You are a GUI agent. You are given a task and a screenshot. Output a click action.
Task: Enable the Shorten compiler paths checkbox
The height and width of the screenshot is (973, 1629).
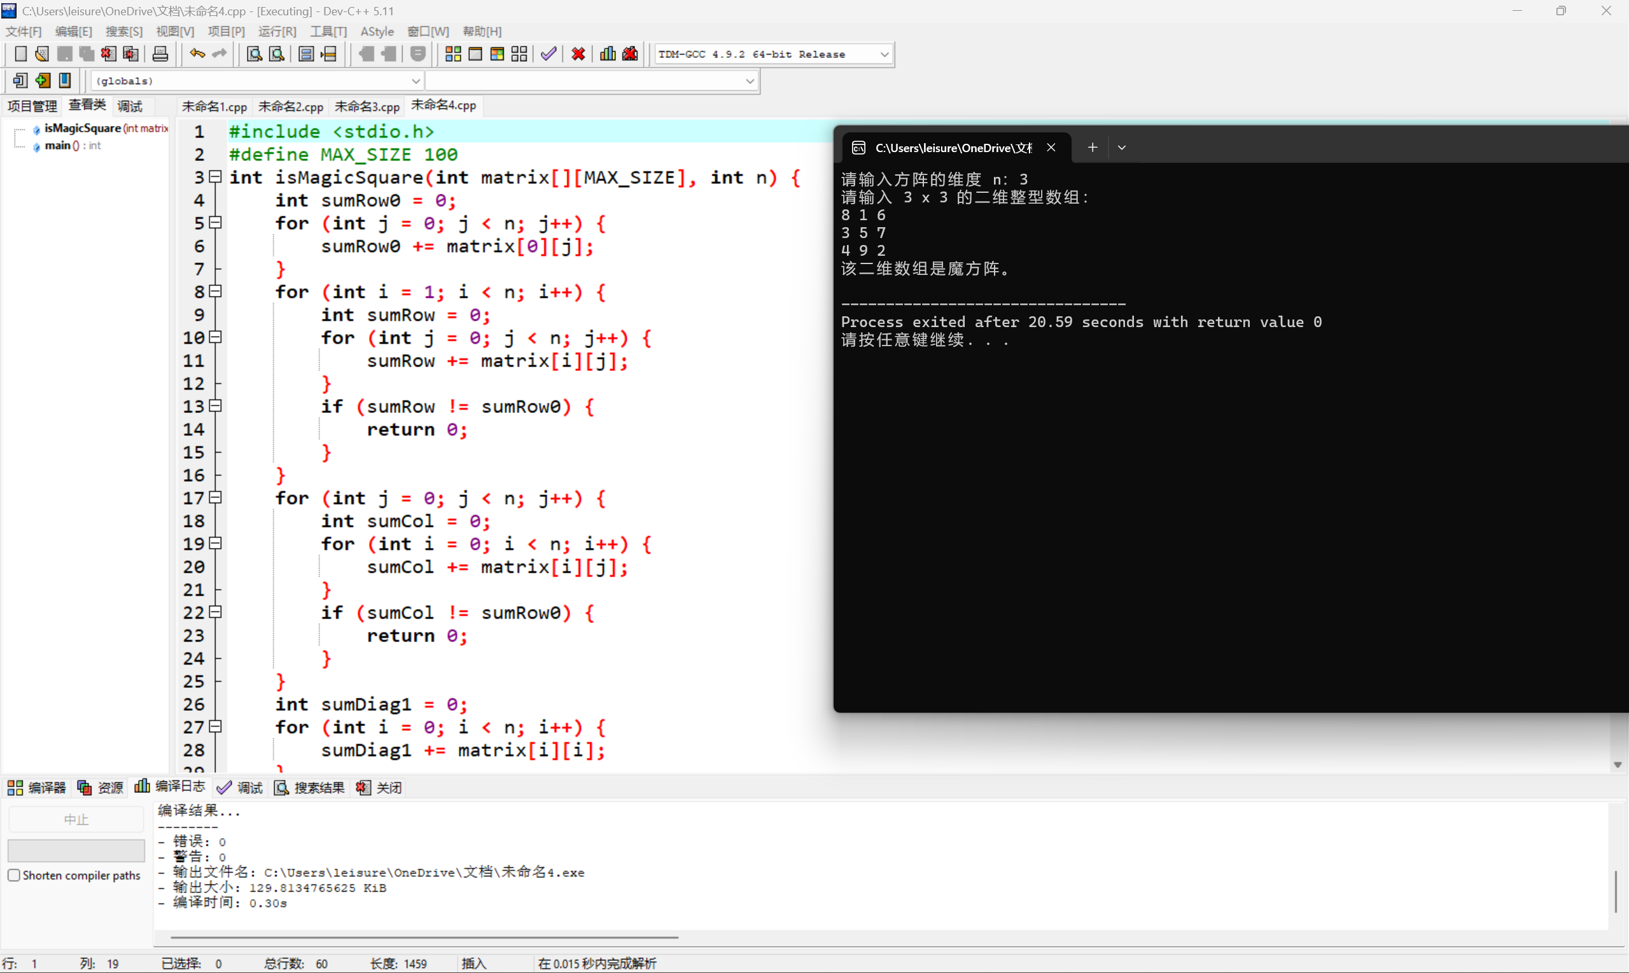pos(14,874)
